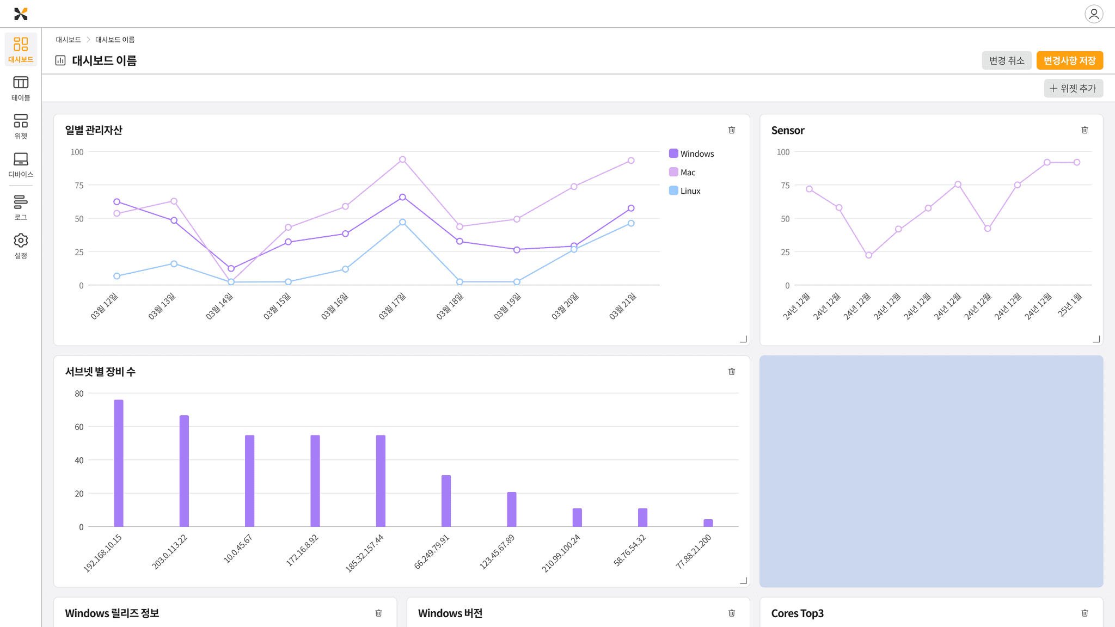The width and height of the screenshot is (1115, 627).
Task: Click the 변경사항 저장 button
Action: coord(1069,60)
